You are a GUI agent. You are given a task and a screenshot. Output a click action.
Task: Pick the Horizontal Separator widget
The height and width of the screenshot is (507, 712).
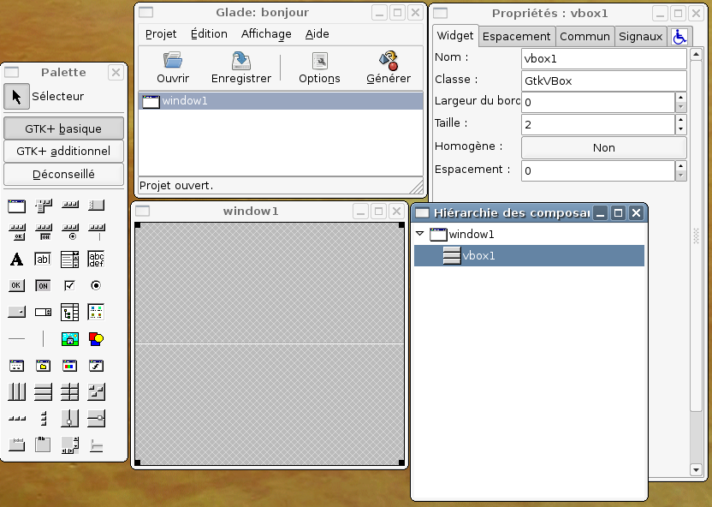(x=17, y=338)
